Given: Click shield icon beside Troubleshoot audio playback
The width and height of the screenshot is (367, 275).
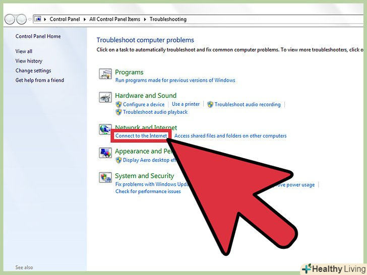Looking at the screenshot, I should click(x=118, y=112).
